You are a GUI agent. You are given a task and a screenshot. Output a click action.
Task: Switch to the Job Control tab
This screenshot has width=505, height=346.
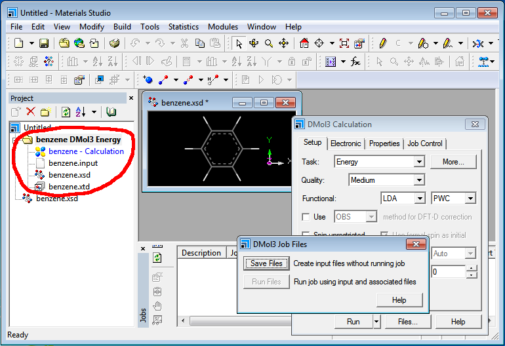click(x=425, y=144)
